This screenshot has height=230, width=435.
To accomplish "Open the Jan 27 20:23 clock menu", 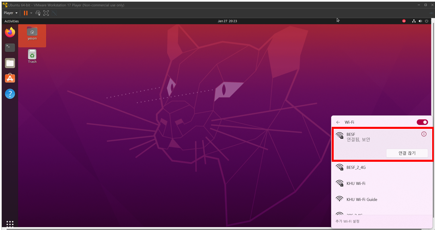I will tap(227, 21).
